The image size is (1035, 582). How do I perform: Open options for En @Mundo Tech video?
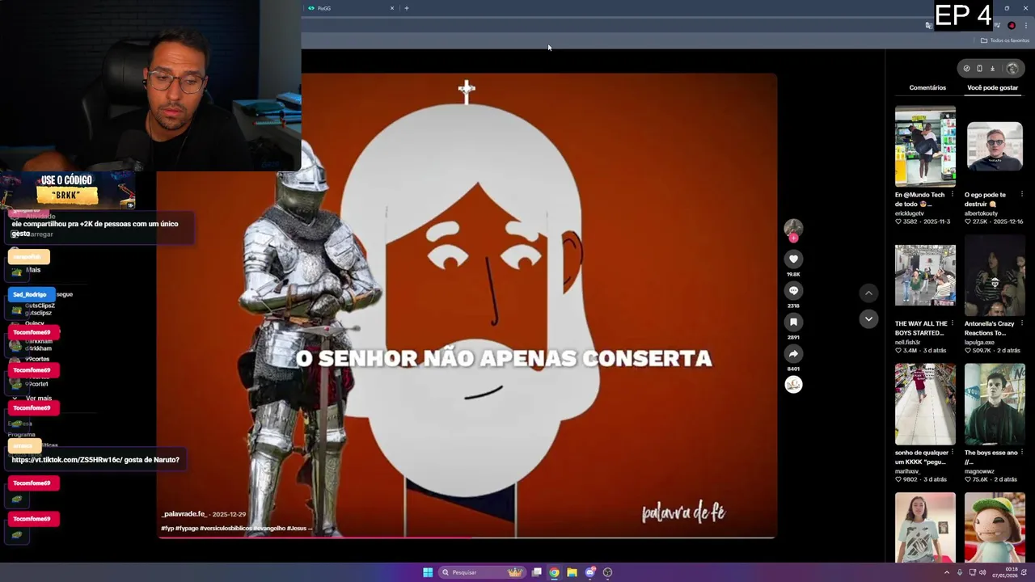coord(952,195)
